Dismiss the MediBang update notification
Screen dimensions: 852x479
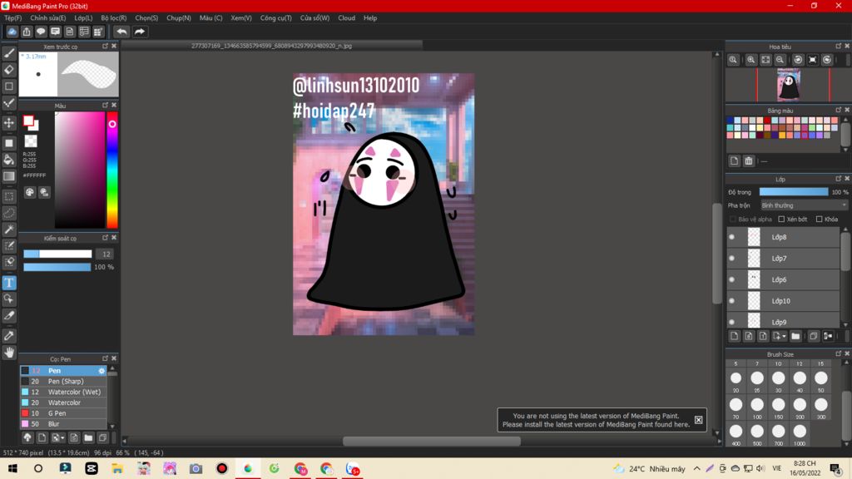tap(698, 420)
